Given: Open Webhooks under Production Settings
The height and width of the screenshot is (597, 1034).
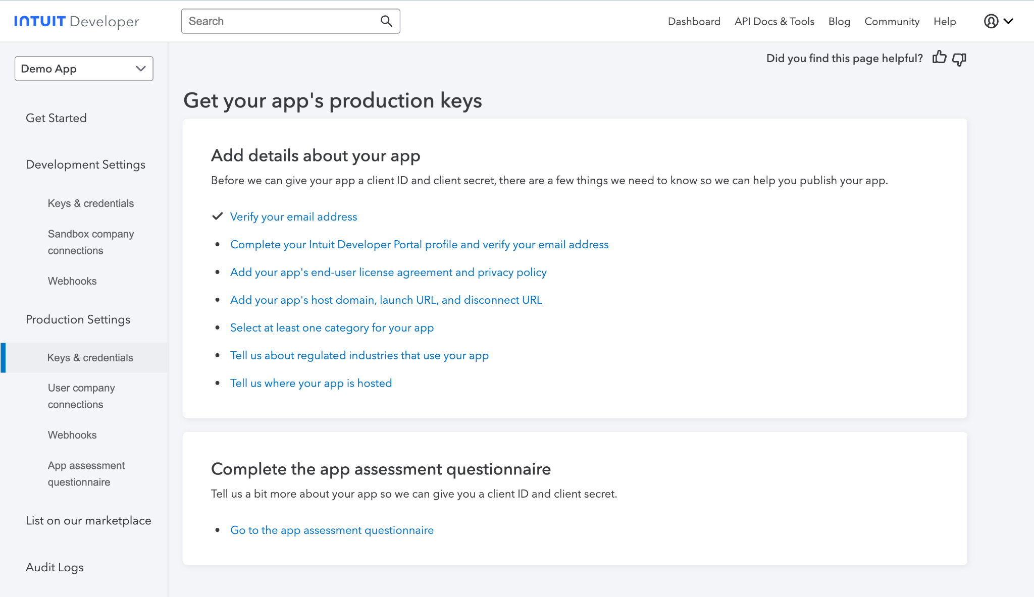Looking at the screenshot, I should 72,435.
